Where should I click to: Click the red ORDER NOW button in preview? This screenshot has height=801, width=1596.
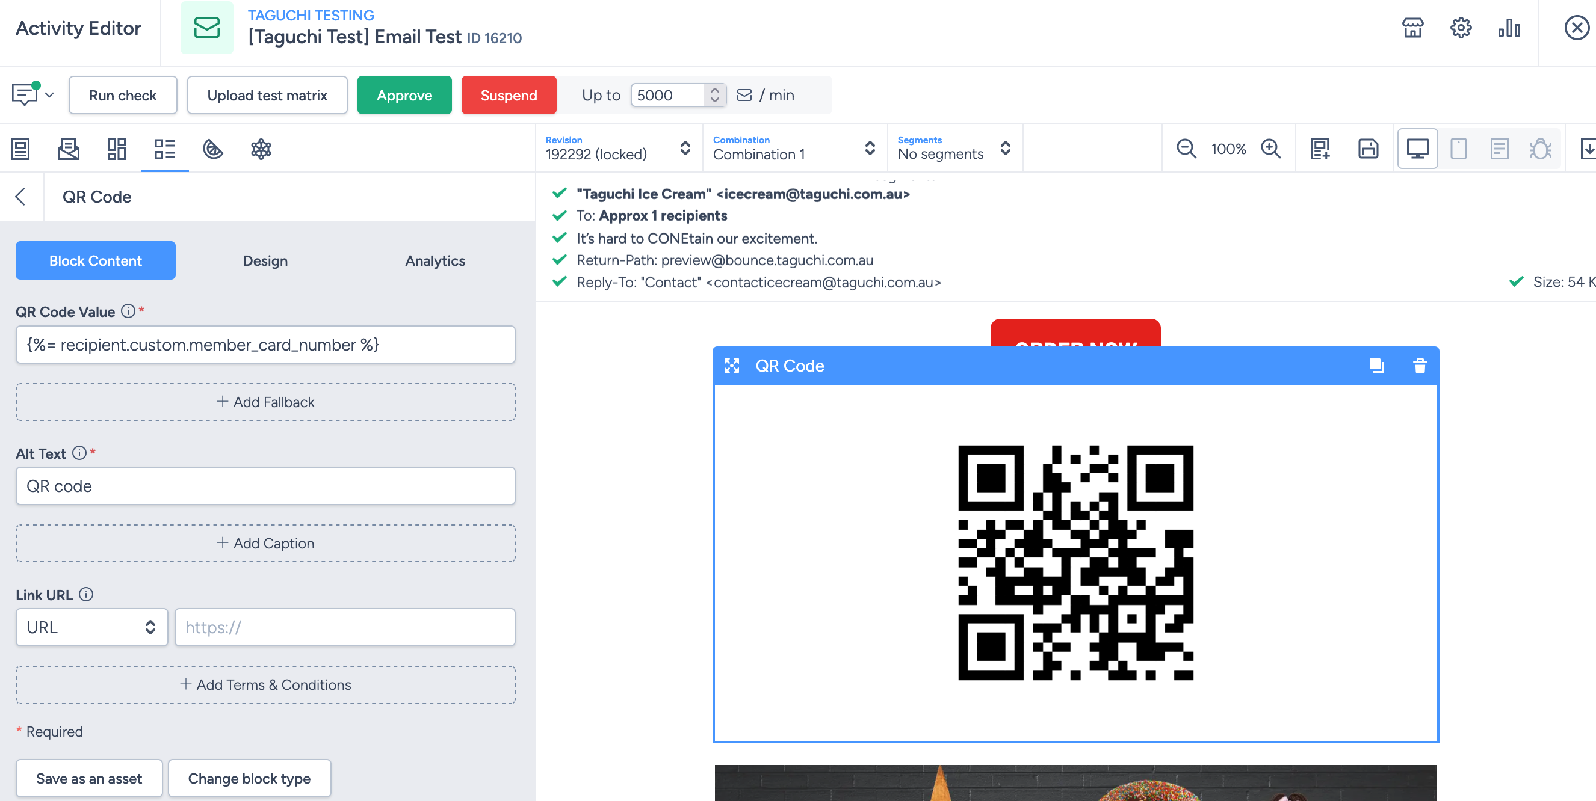[x=1075, y=333]
